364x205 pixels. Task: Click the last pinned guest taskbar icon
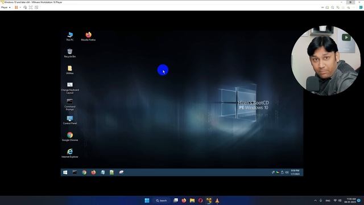[121, 172]
